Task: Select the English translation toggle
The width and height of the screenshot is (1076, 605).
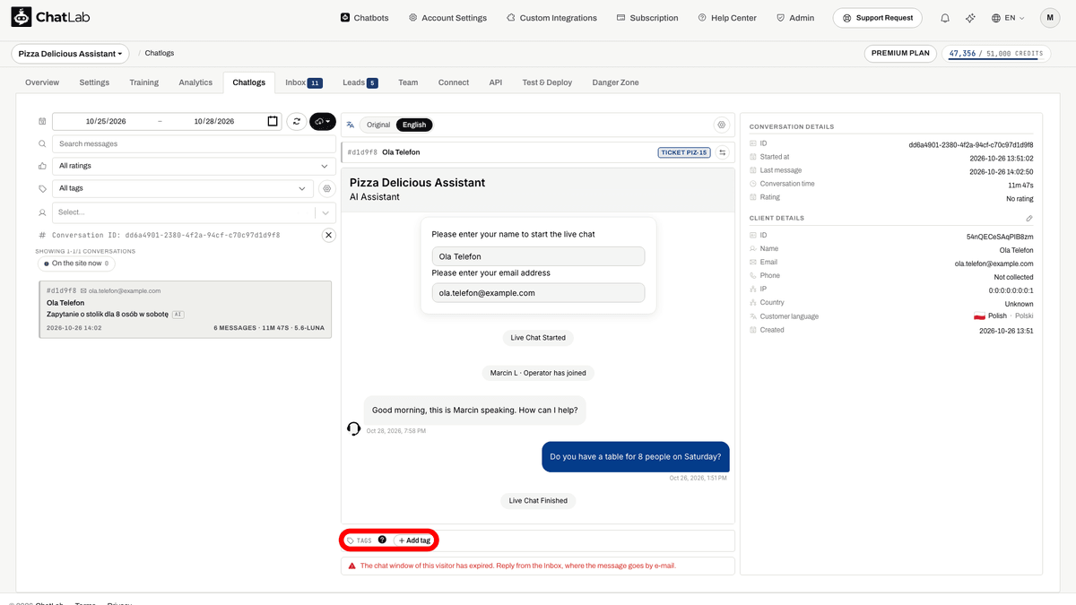Action: pos(414,125)
